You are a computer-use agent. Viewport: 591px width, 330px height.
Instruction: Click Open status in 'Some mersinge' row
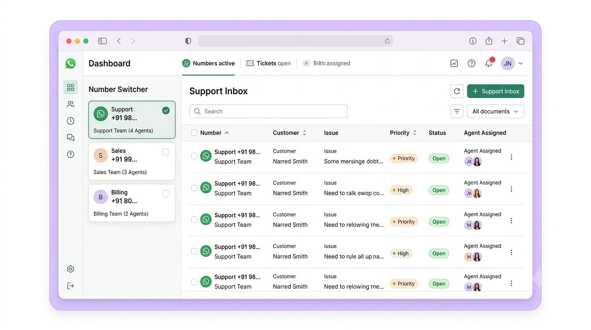pos(439,158)
